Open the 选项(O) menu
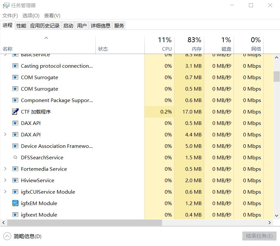 click(31, 16)
